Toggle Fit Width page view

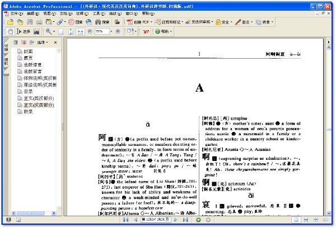80,32
